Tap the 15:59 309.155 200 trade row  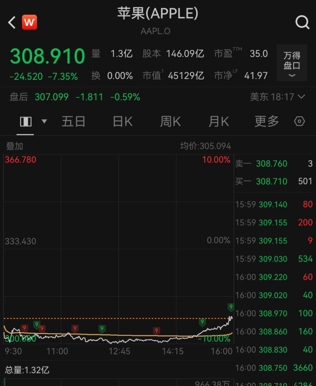(x=274, y=223)
